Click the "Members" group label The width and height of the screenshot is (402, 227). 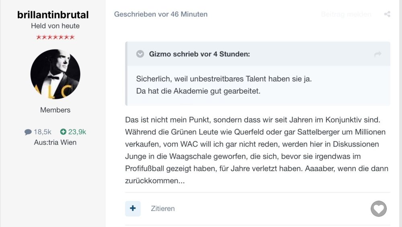(55, 110)
